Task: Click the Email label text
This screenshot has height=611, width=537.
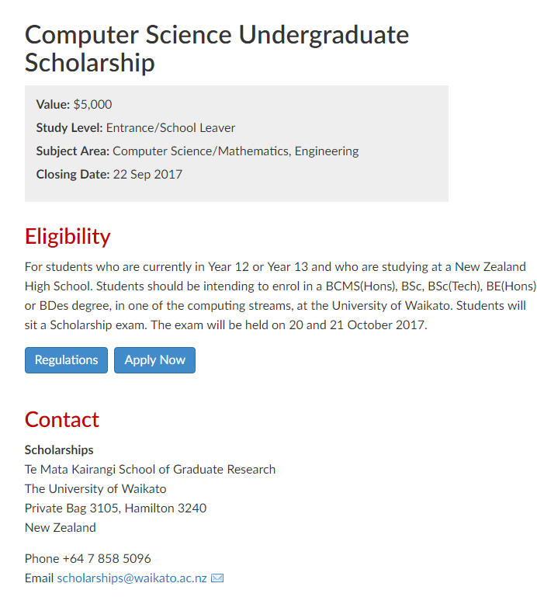Action: click(x=39, y=578)
